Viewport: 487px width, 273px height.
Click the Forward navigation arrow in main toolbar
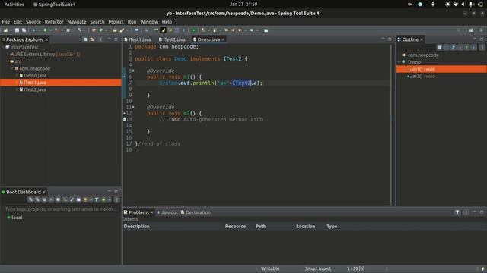[x=251, y=30]
